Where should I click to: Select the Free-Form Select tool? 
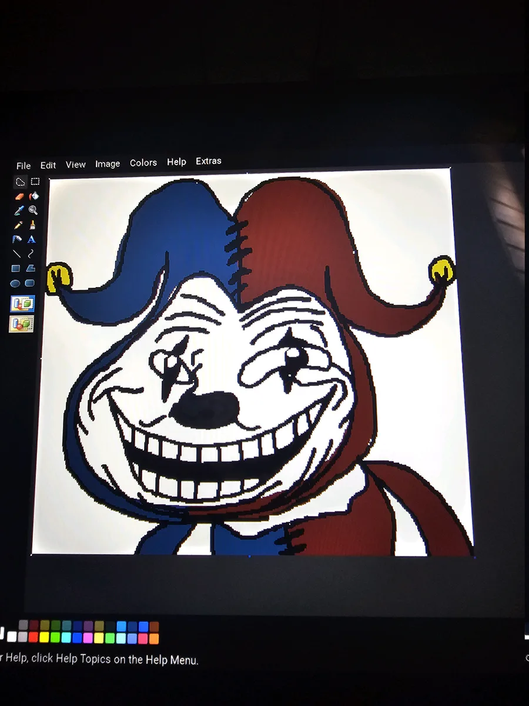click(20, 181)
